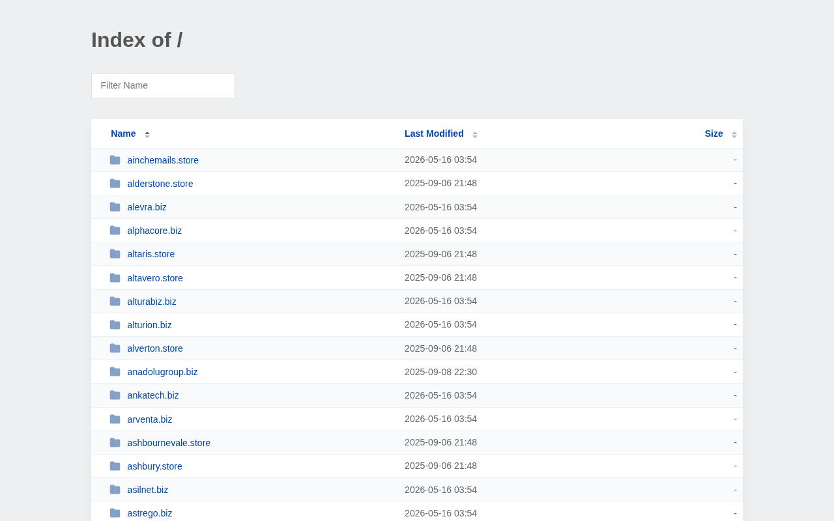The width and height of the screenshot is (834, 521).
Task: Open the ashbournevale.store directory
Action: 169,443
